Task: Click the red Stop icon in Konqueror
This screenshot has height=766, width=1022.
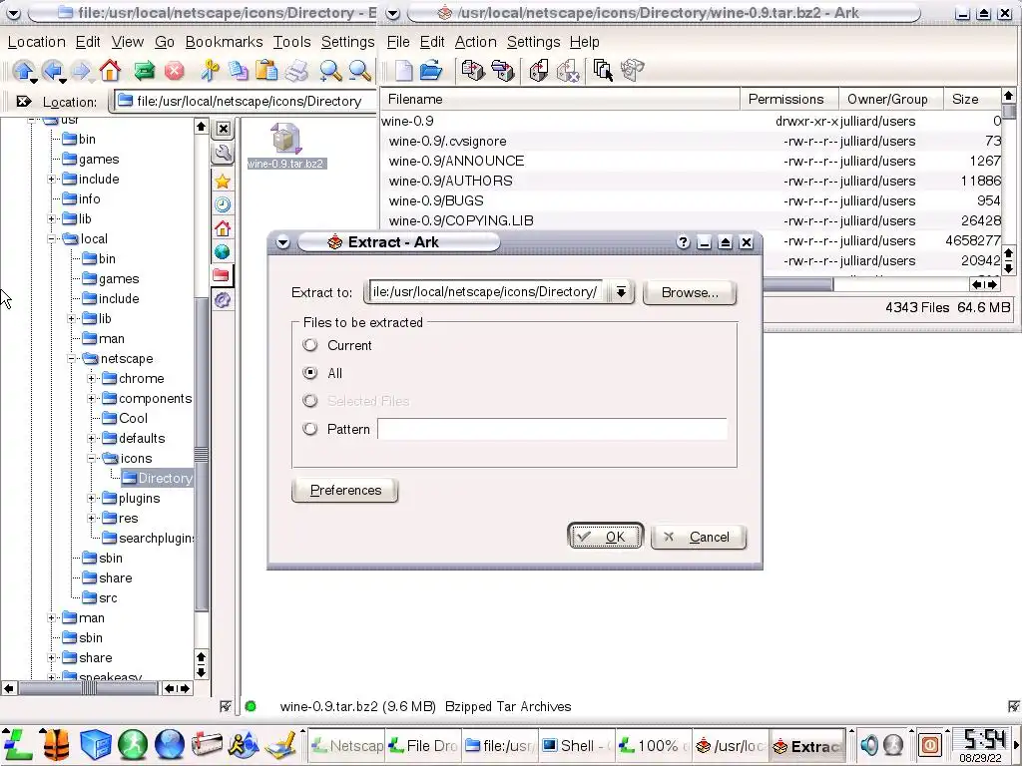Action: pyautogui.click(x=174, y=71)
